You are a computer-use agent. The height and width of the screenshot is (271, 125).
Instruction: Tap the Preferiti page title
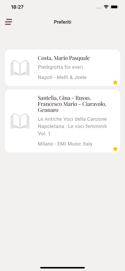(x=62, y=22)
